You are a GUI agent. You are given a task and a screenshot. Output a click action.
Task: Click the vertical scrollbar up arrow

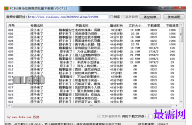[181, 25]
